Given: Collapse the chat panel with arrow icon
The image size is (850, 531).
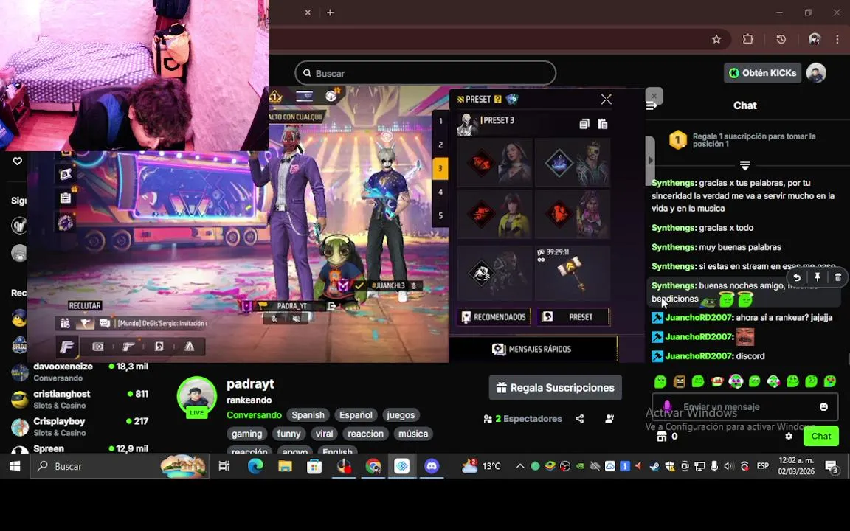Looking at the screenshot, I should (652, 105).
